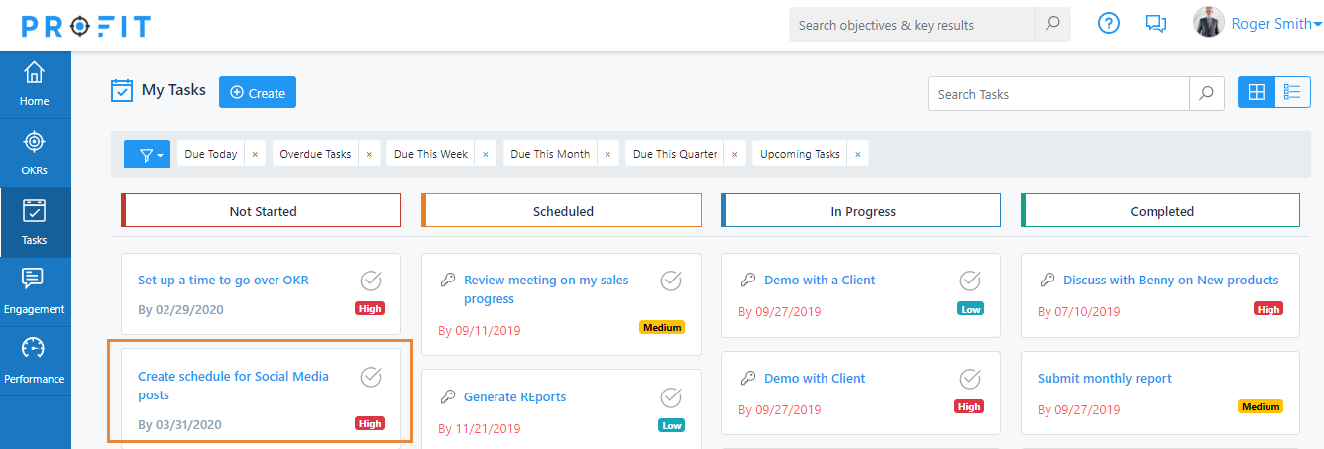Remove the Overdue Tasks filter chip
1324x449 pixels.
369,155
